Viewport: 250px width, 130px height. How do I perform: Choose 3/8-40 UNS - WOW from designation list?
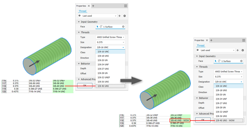click(228, 120)
